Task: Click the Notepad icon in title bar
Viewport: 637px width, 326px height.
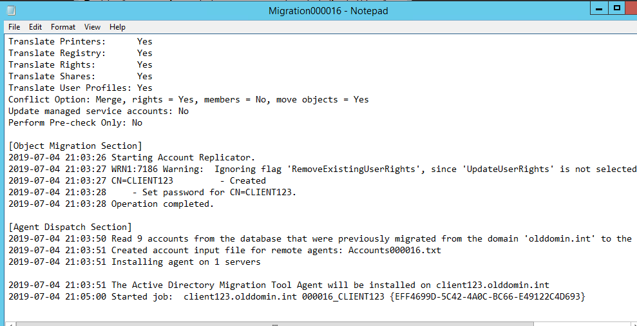Action: pos(10,10)
